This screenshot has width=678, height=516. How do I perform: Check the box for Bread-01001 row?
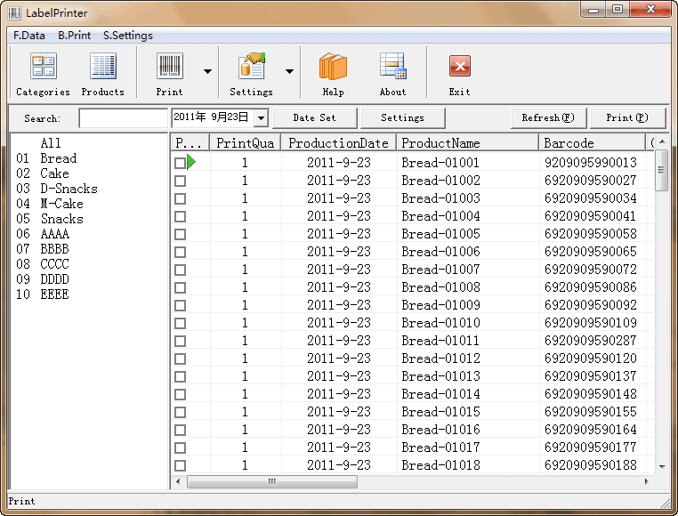point(181,163)
